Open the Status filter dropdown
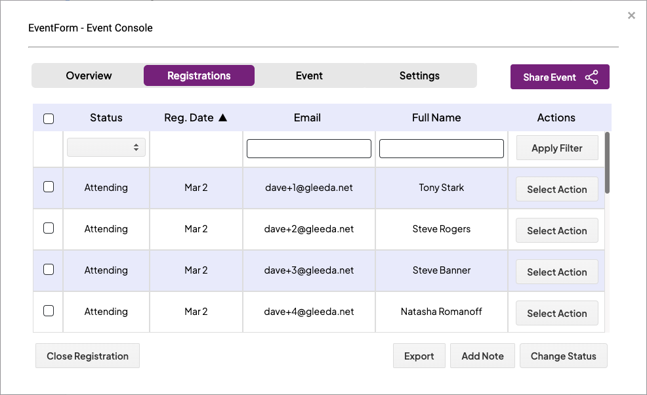The height and width of the screenshot is (395, 647). (106, 148)
